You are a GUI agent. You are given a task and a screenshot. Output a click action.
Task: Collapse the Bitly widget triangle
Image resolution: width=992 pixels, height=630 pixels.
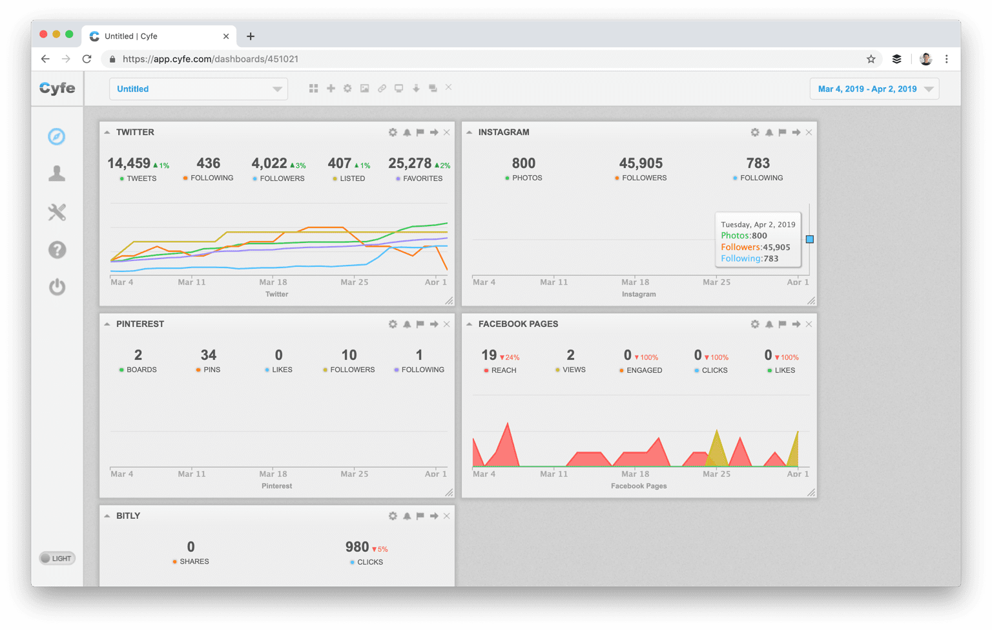(x=107, y=516)
